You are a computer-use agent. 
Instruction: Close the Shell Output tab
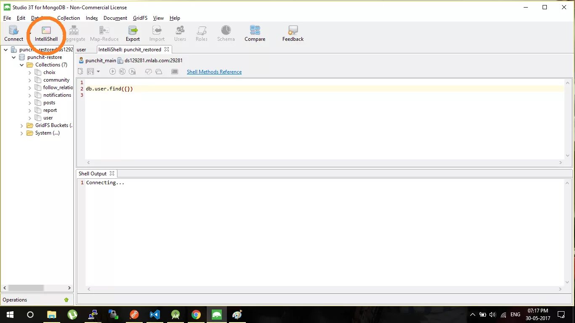pos(112,173)
